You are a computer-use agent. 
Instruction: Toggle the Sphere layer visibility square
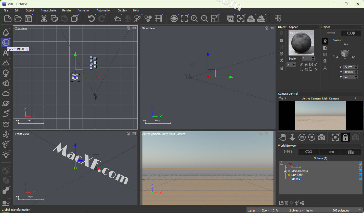pyautogui.click(x=360, y=179)
